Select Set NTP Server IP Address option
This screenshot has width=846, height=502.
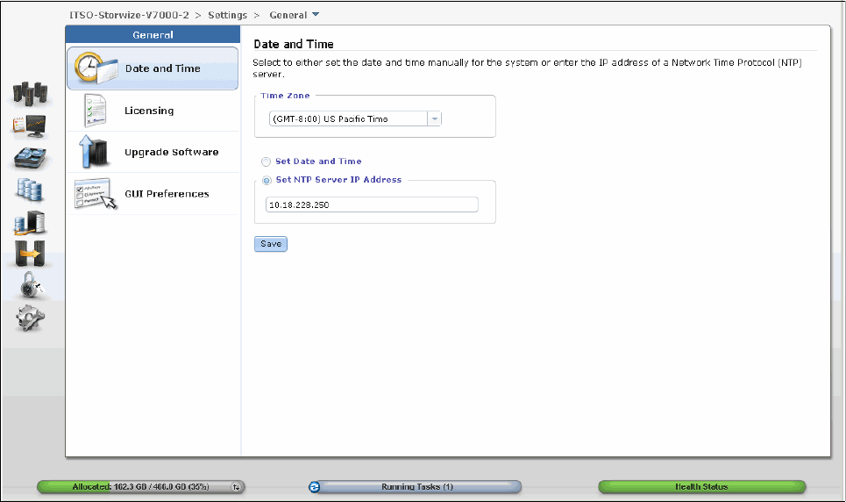[266, 180]
